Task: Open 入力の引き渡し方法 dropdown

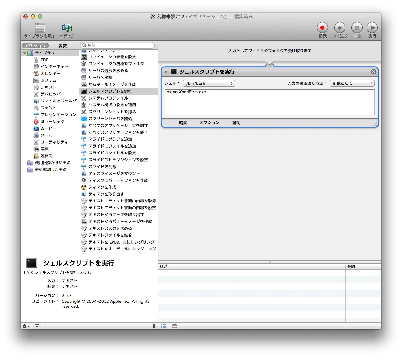Action: (352, 83)
